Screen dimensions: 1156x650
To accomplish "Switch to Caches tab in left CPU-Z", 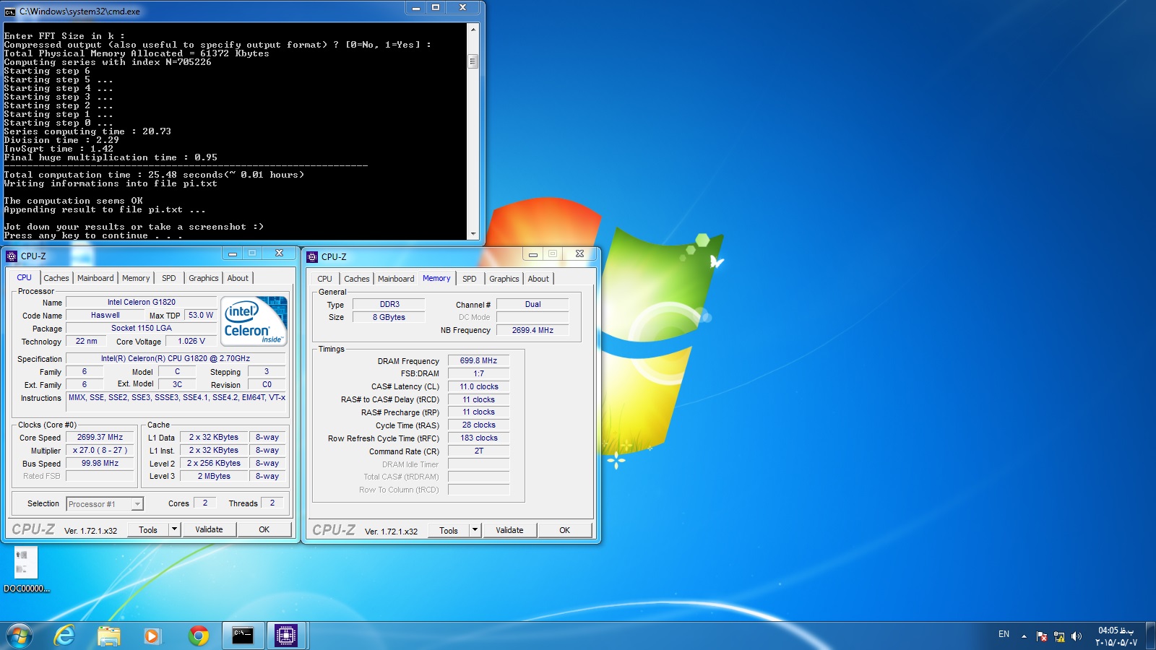I will point(56,278).
